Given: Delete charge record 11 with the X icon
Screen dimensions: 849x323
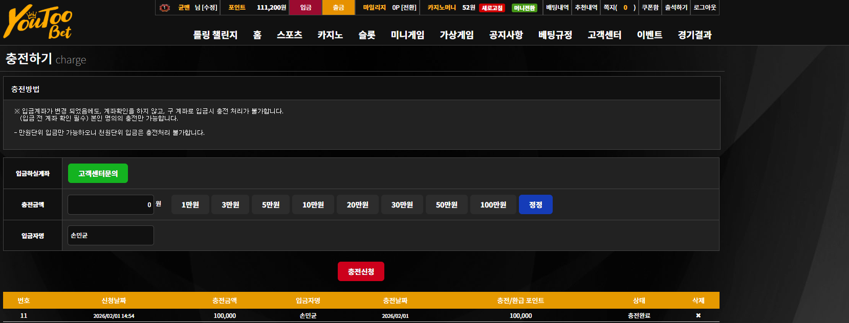Looking at the screenshot, I should pos(698,315).
